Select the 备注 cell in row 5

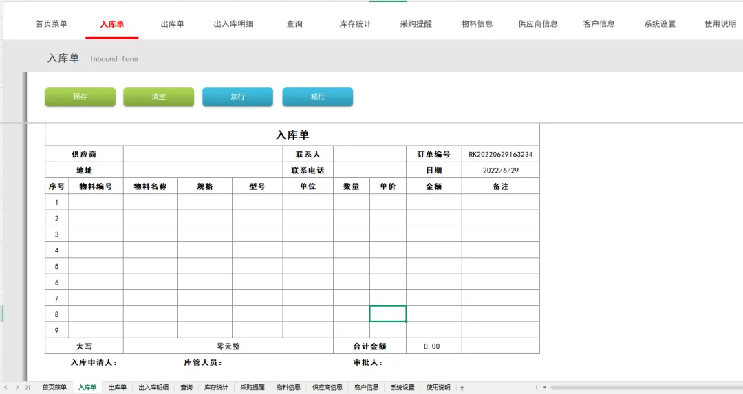tap(501, 266)
